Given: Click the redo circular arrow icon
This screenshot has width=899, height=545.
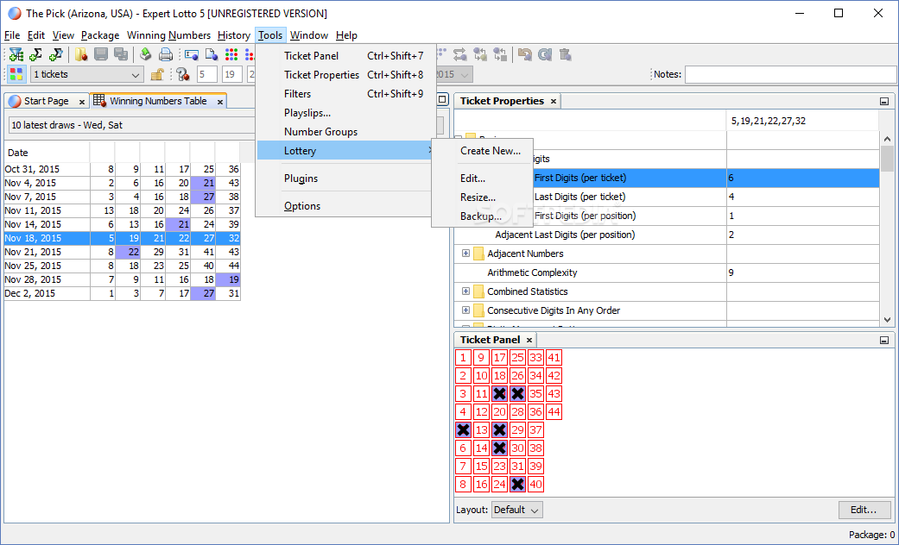Looking at the screenshot, I should [545, 54].
